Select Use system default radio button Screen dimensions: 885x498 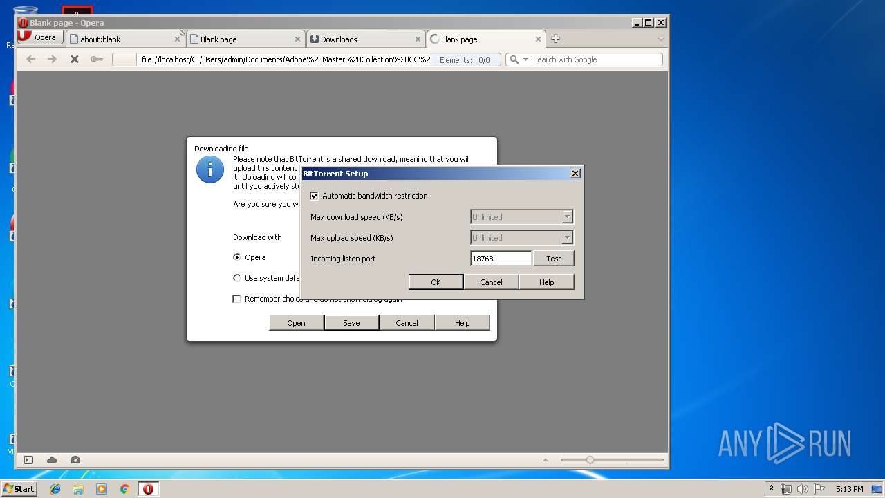coord(237,278)
